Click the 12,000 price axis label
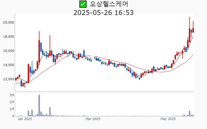The width and height of the screenshot is (207, 129). pos(9,79)
